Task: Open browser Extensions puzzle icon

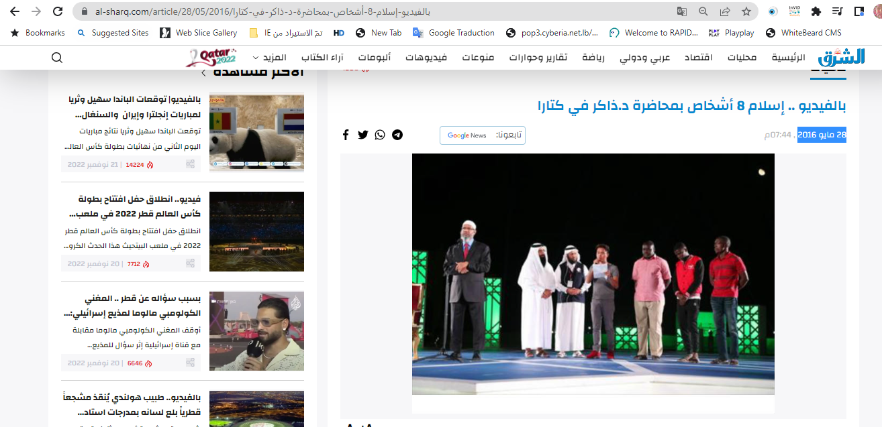Action: (x=816, y=11)
